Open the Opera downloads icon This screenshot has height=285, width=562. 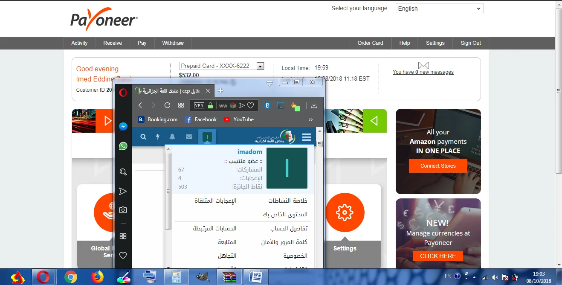point(314,105)
